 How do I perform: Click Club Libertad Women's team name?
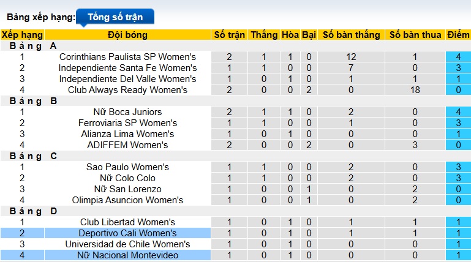click(127, 222)
